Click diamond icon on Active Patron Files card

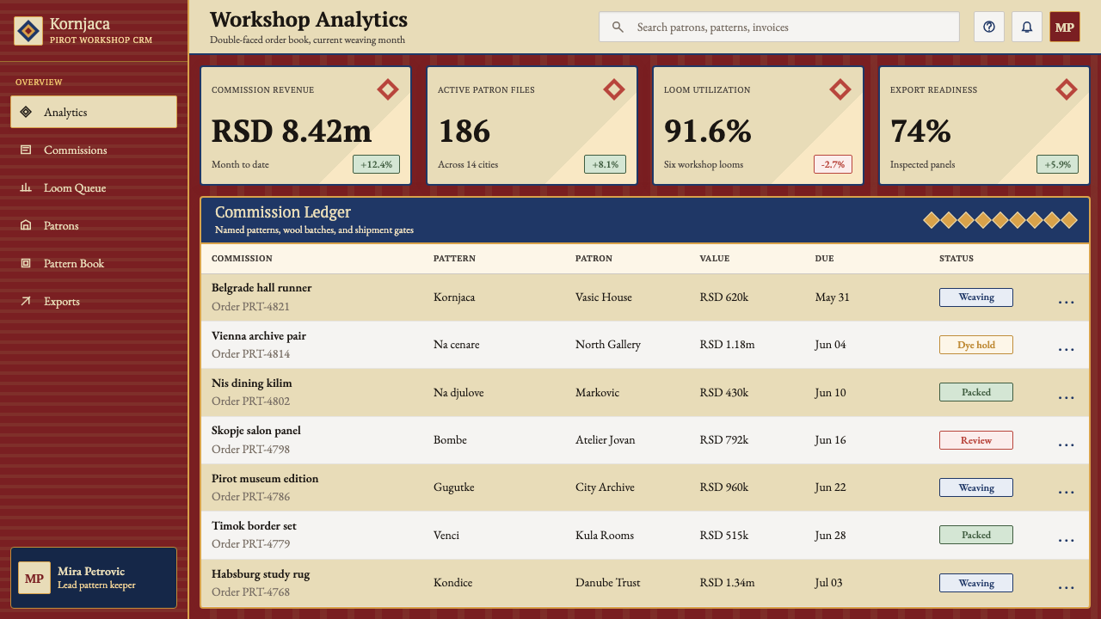click(614, 89)
